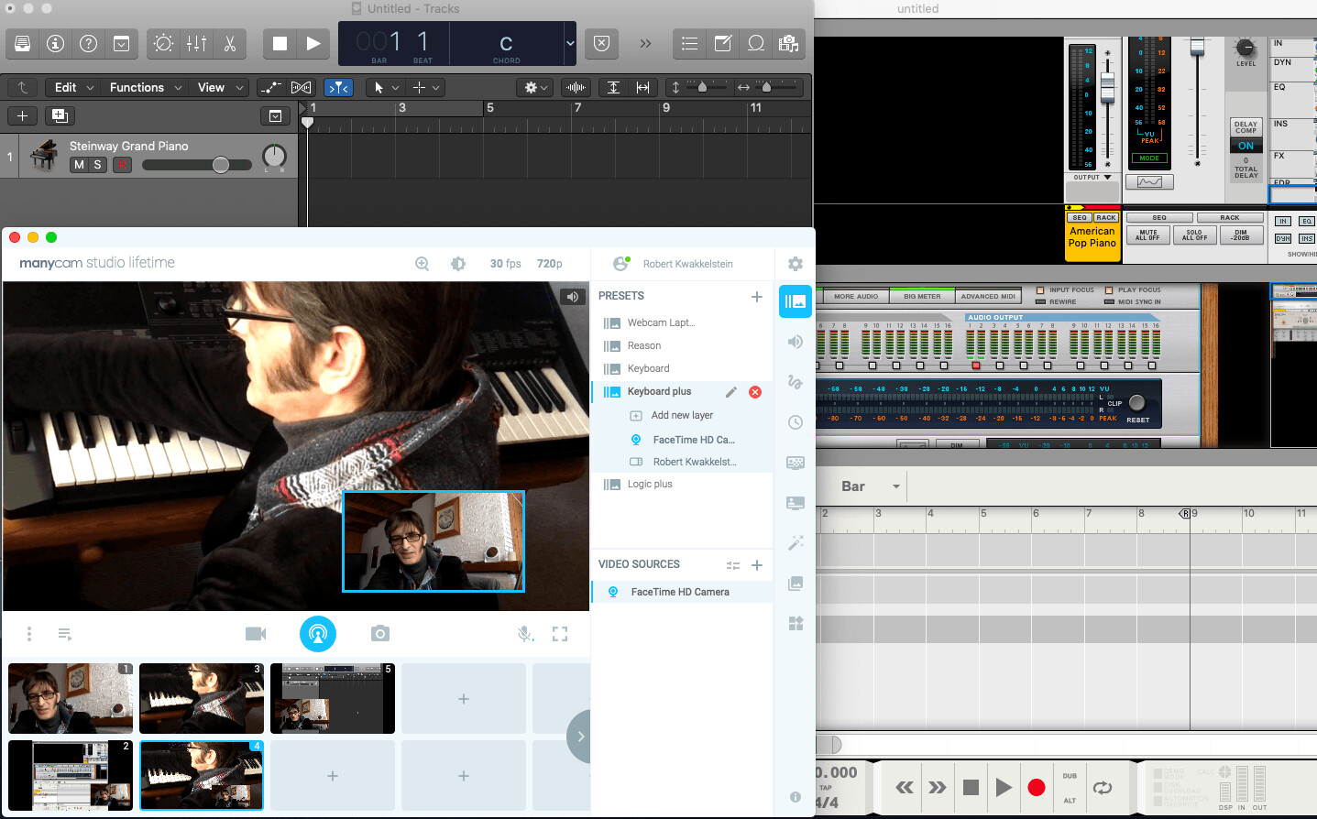This screenshot has height=819, width=1317.
Task: Open the pointer tool dropdown in Logic
Action: tap(384, 87)
